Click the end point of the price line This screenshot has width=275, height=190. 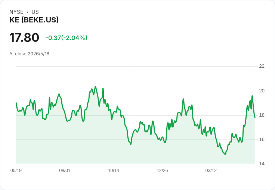click(x=255, y=117)
